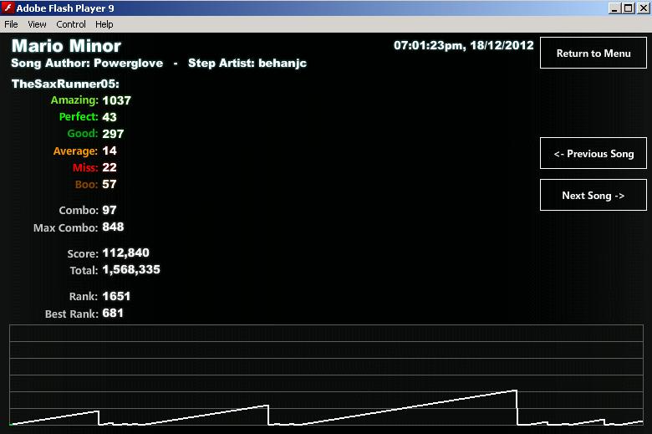Click the Mario Minor song title

click(x=67, y=46)
